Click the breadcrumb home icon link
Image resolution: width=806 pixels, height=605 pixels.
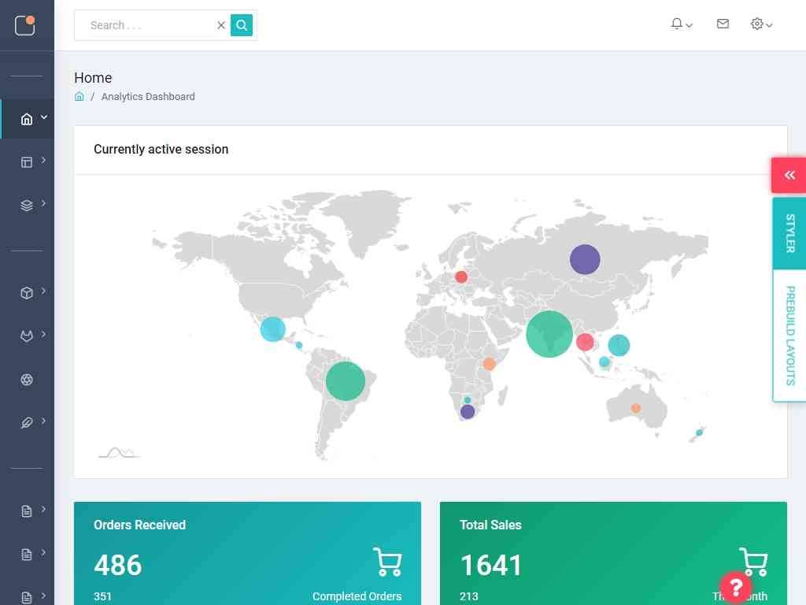coord(79,97)
